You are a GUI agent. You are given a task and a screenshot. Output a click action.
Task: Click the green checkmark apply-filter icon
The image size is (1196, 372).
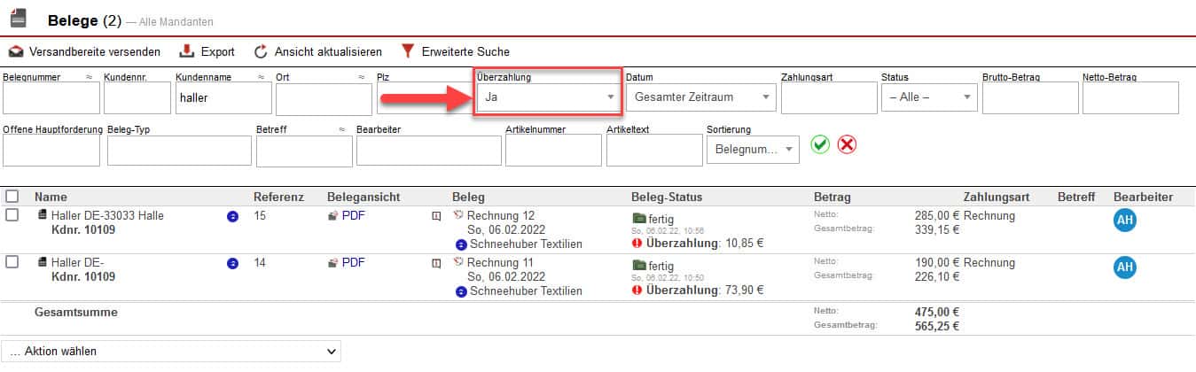tap(820, 145)
